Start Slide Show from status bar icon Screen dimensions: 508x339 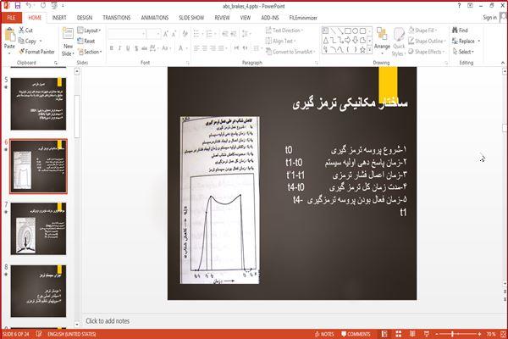click(427, 334)
